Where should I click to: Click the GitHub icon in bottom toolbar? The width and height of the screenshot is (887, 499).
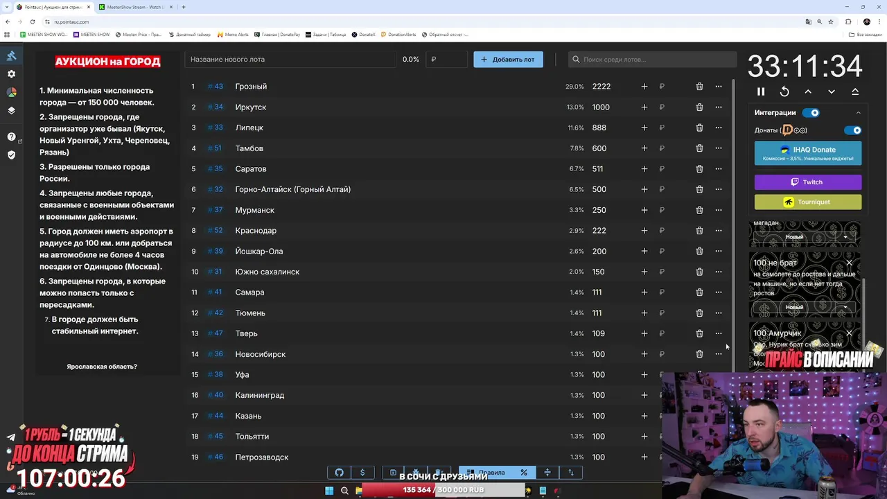pyautogui.click(x=339, y=473)
